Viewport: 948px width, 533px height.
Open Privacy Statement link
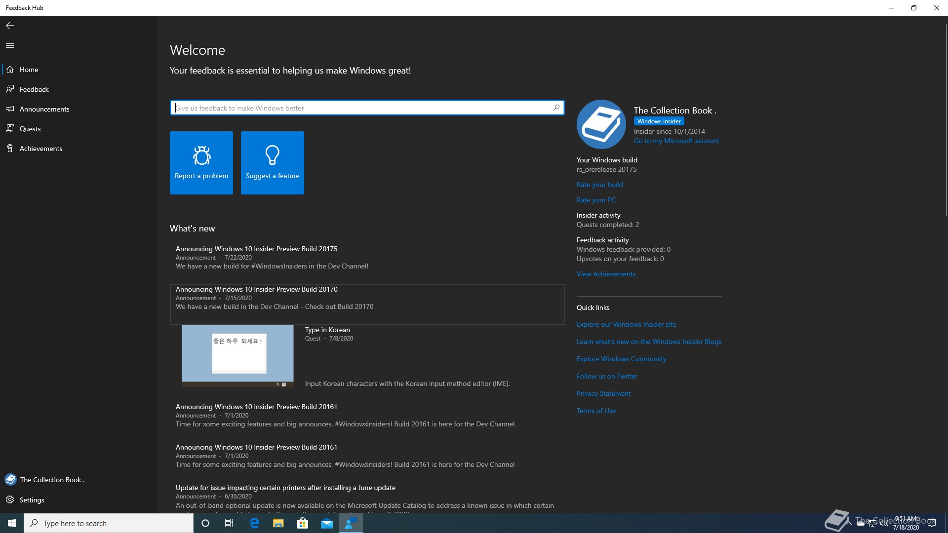pos(604,393)
